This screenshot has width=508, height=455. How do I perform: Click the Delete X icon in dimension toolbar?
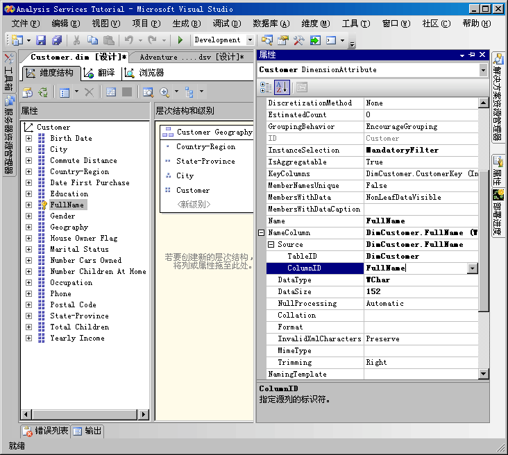[x=89, y=92]
